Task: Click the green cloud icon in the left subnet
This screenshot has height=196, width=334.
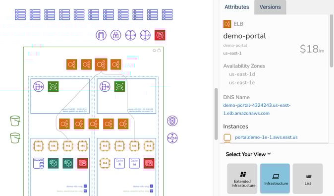Action: coord(53,87)
